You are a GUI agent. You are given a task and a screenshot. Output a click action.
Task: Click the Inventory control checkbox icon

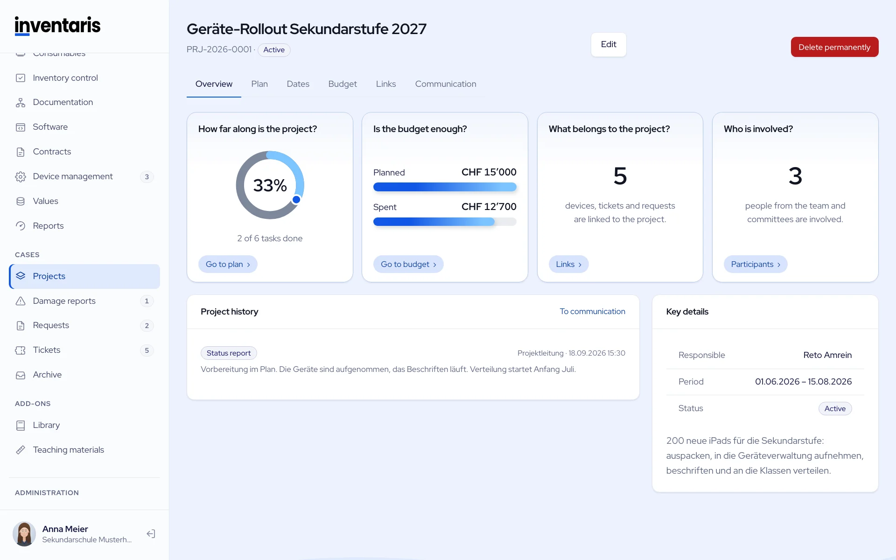(21, 78)
